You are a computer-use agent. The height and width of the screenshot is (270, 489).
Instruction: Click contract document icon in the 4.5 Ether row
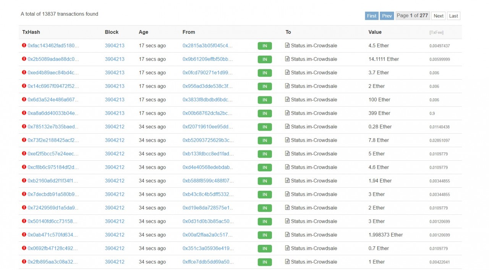288,45
